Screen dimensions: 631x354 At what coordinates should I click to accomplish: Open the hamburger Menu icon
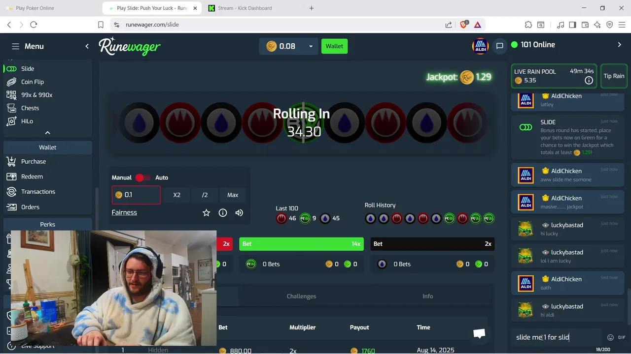16,46
